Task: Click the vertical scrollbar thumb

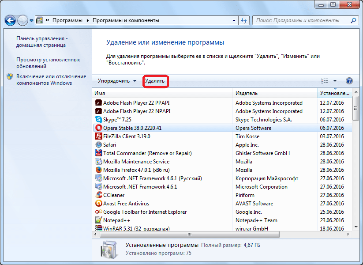Action: point(356,108)
